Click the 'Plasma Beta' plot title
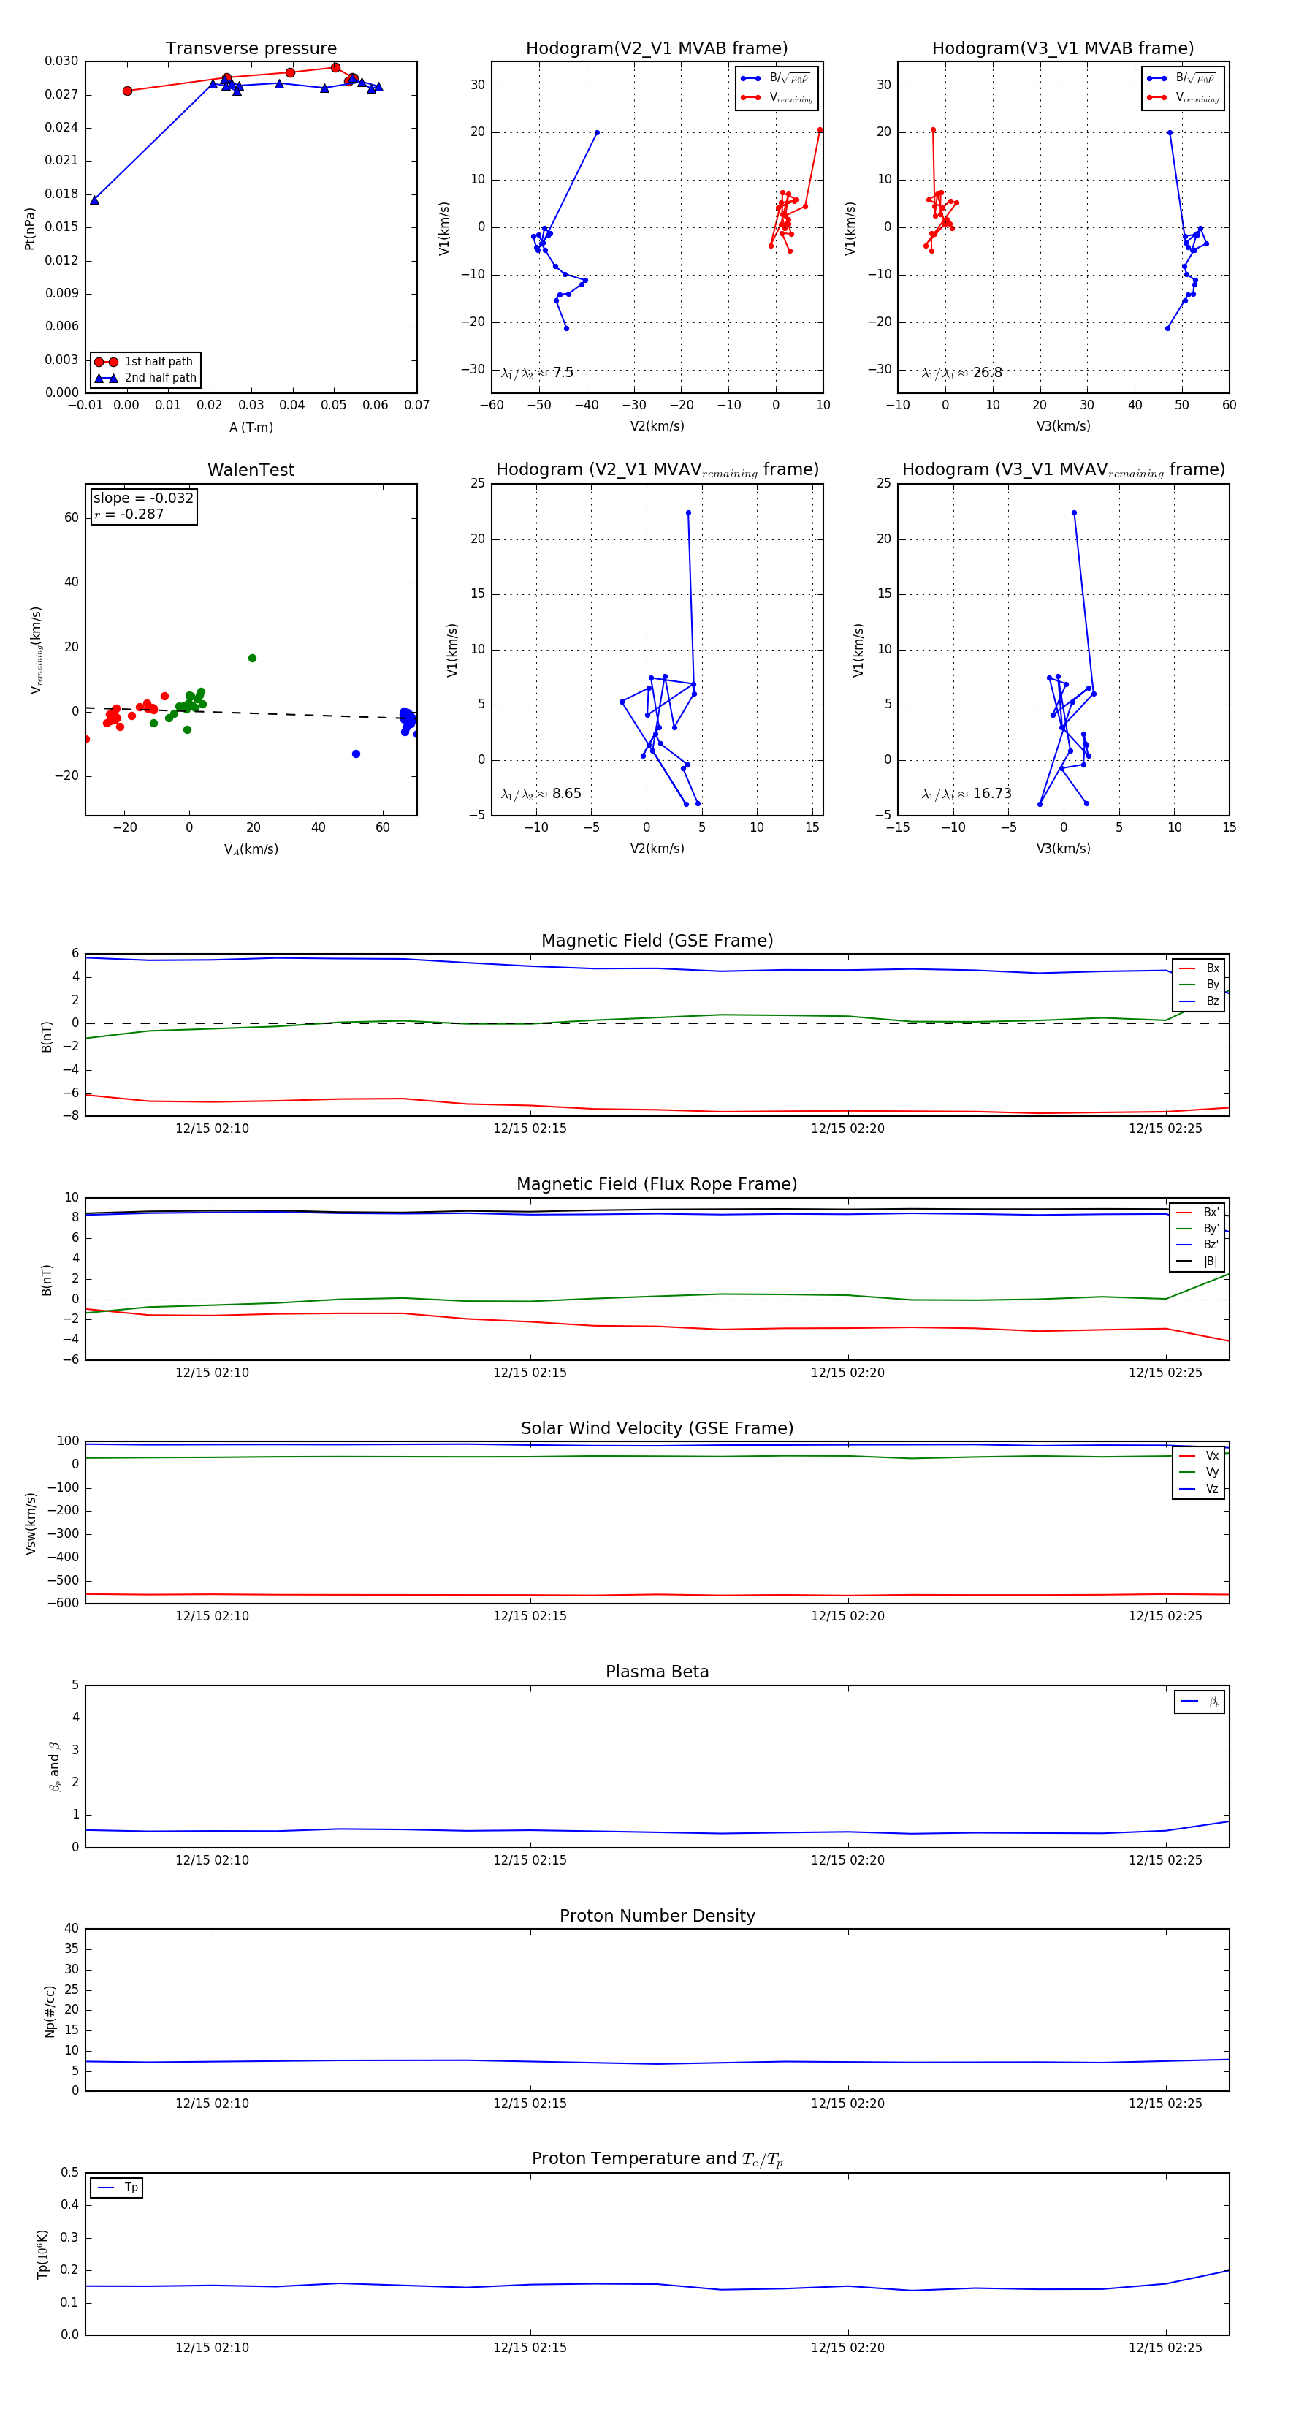This screenshot has height=2412, width=1315. (657, 1672)
